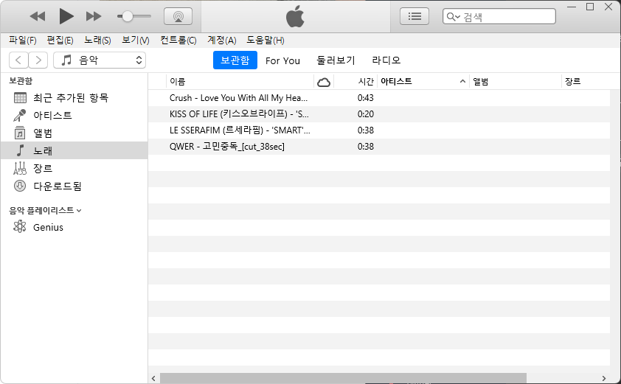Open the 도움말(H) menu
621x384 pixels.
point(266,40)
